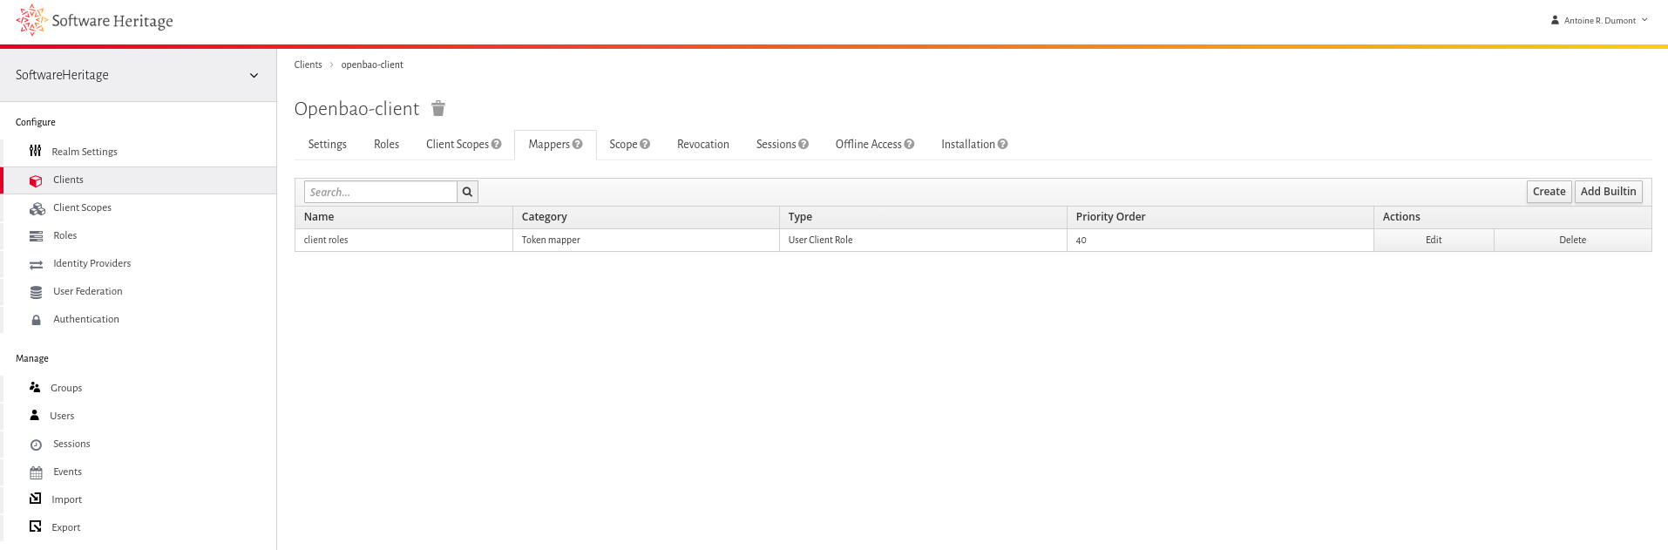Viewport: 1668px width, 550px height.
Task: Click the Roles list icon
Action: pyautogui.click(x=36, y=236)
